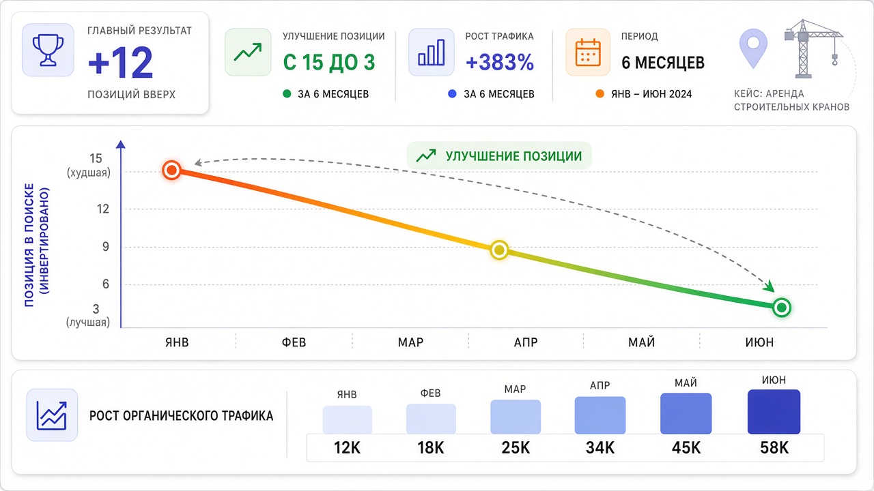
Task: Click the blue legend dot before За 6 месяцев
Action: click(x=452, y=94)
